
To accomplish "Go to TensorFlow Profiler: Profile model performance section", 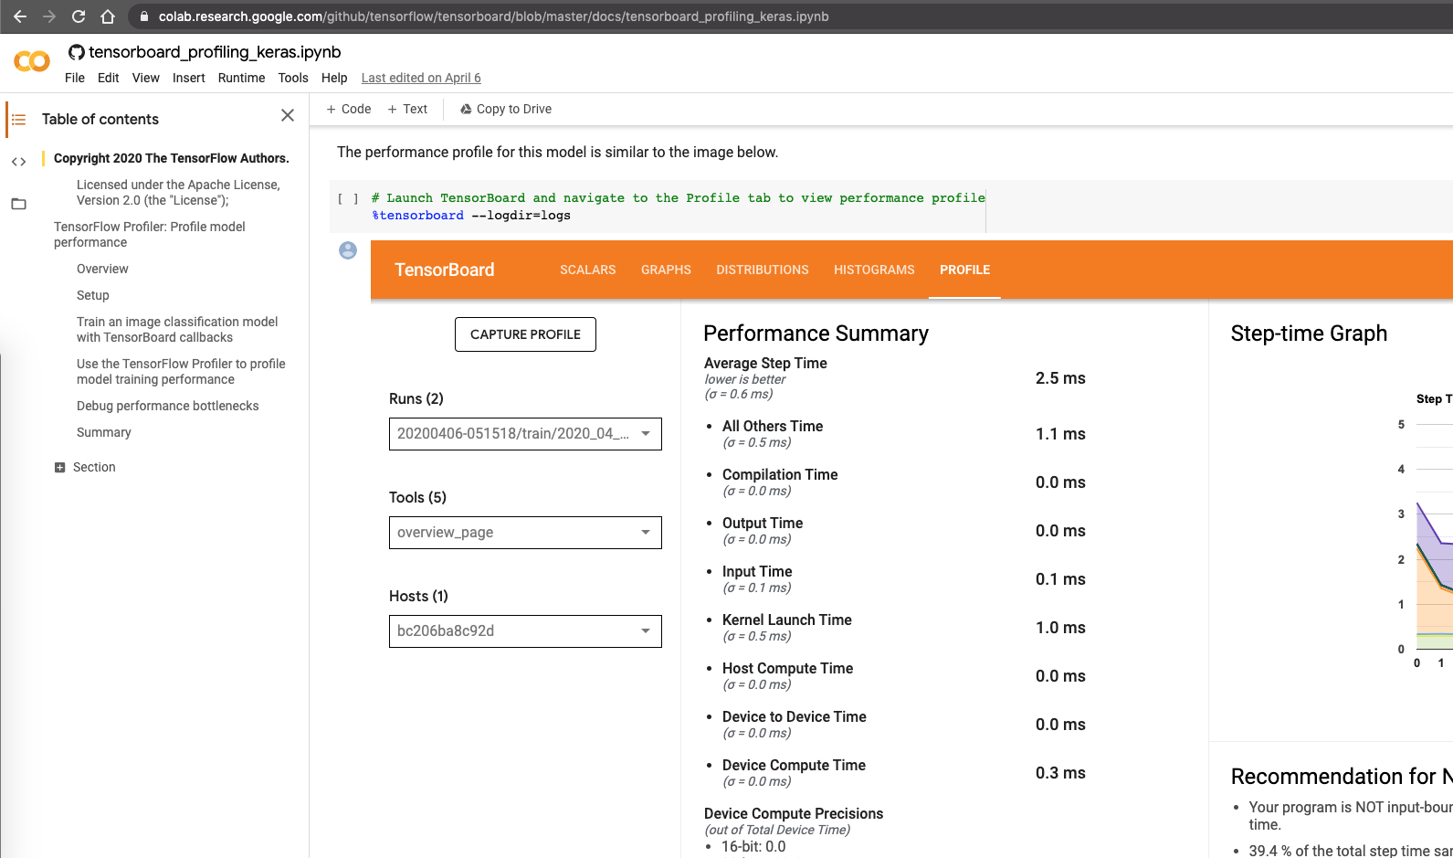I will coord(150,235).
